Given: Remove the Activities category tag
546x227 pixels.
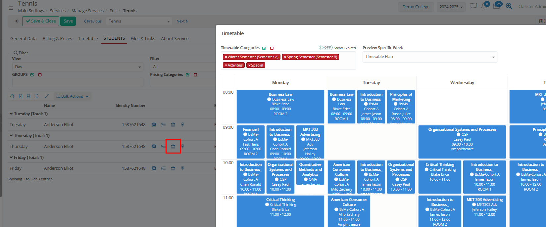Looking at the screenshot, I should [226, 66].
